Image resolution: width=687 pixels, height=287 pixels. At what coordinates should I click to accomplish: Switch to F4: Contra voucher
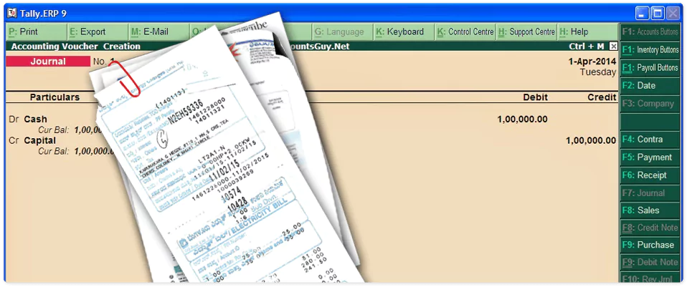[x=650, y=140]
